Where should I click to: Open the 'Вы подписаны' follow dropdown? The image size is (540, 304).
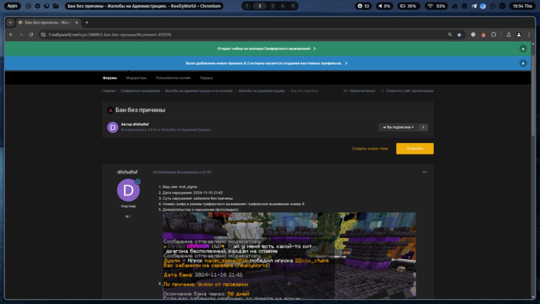click(398, 127)
